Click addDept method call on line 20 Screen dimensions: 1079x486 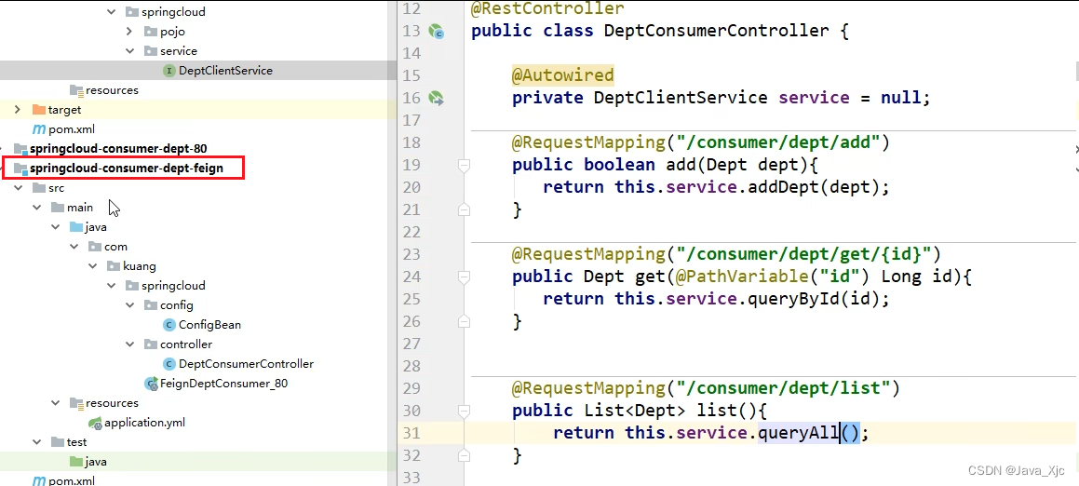[x=783, y=187]
